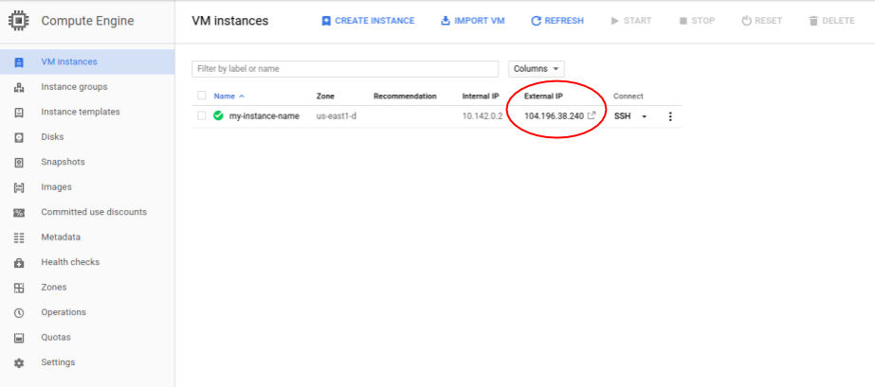Click the Connect column header
Image resolution: width=875 pixels, height=387 pixels.
629,97
